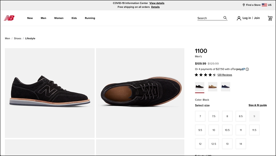Open the Running menu
The image size is (276, 156).
point(90,18)
